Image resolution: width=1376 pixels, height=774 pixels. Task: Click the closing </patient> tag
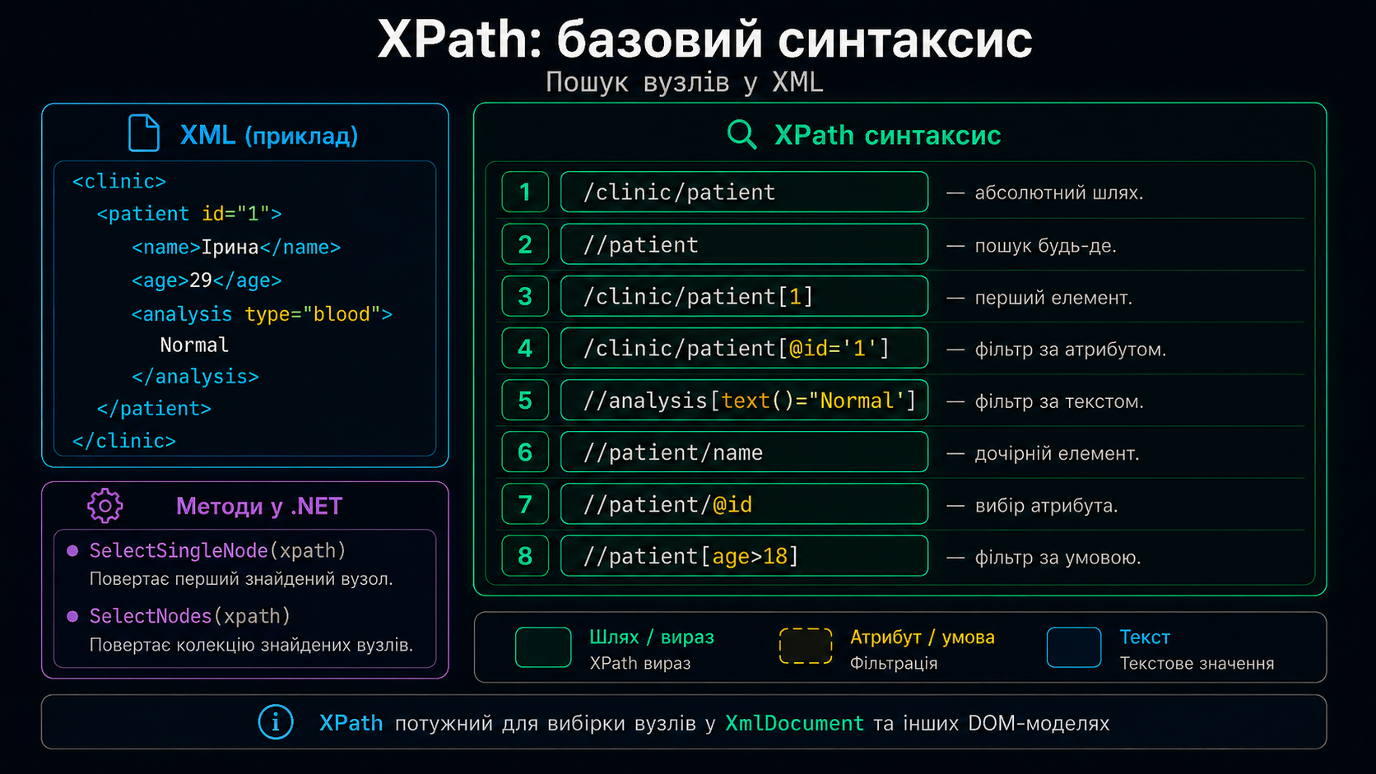[154, 408]
